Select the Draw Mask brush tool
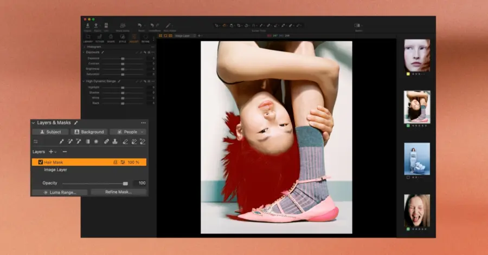 [x=62, y=142]
